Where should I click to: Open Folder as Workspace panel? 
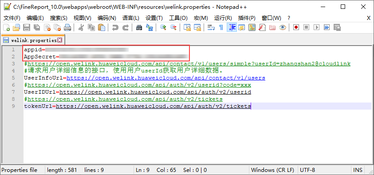[x=272, y=27]
